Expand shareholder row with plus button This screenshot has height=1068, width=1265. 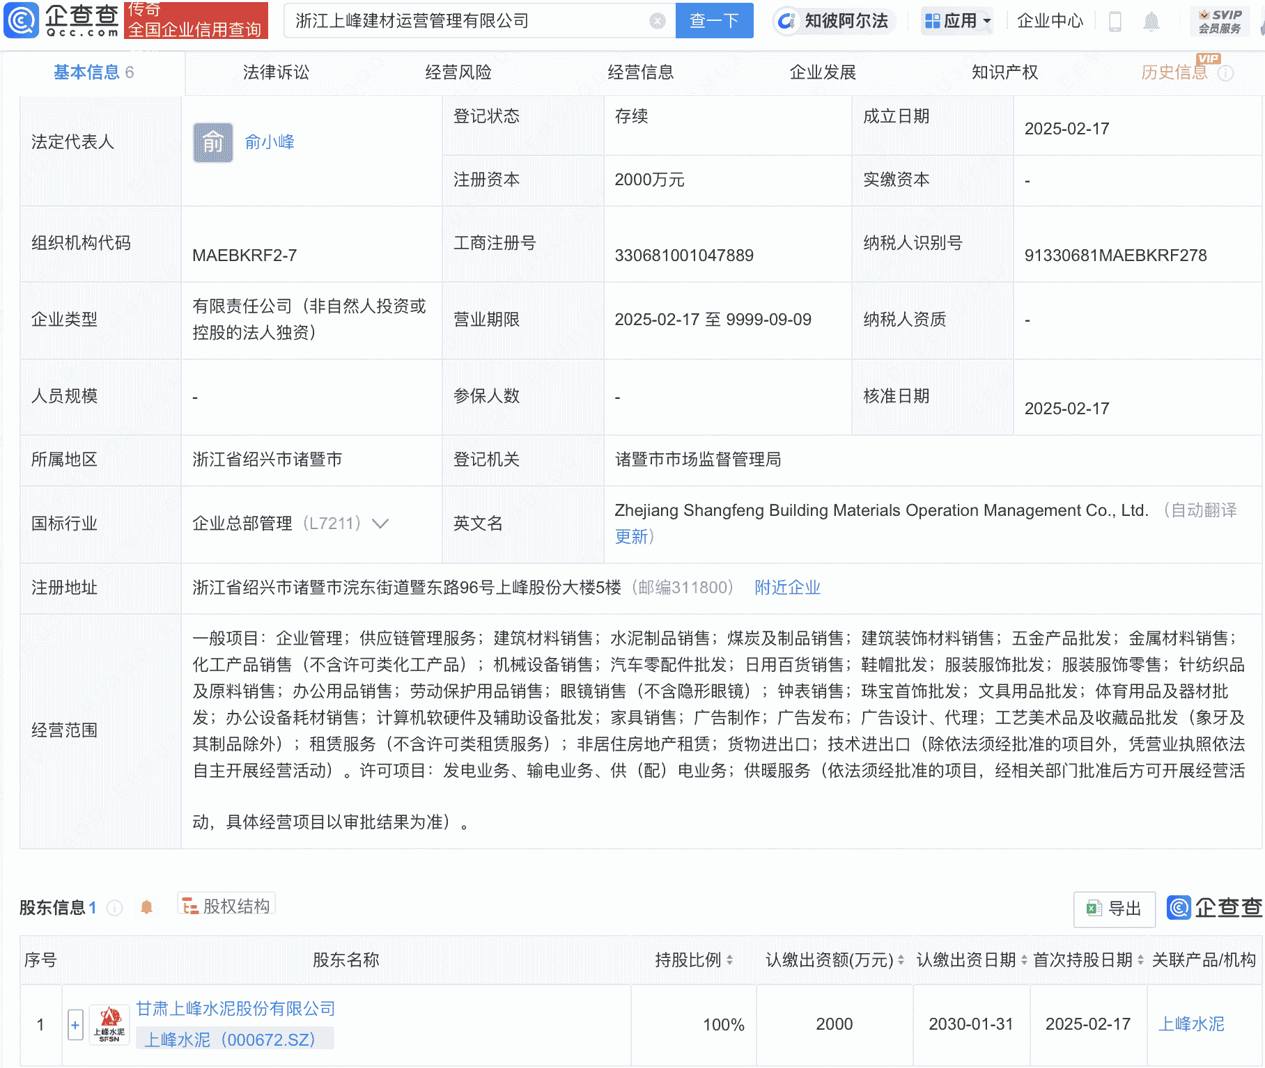75,1023
